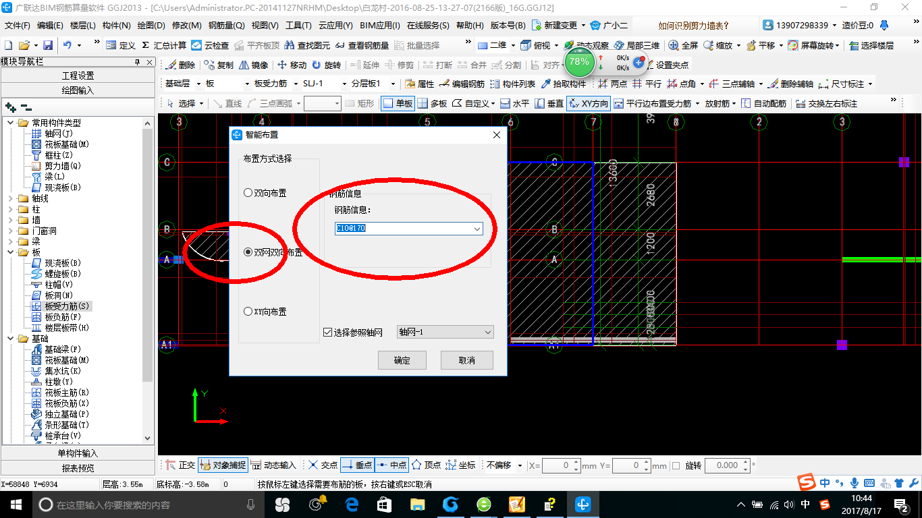Screen dimensions: 922x518
Task: Open 报表预览 panel
Action: click(x=78, y=468)
